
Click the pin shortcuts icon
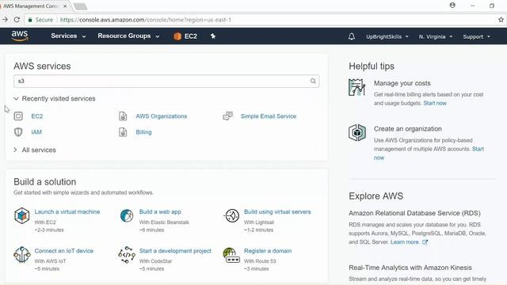tap(213, 36)
